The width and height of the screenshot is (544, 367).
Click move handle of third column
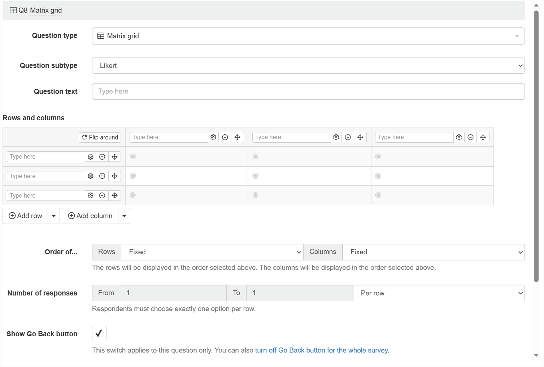pos(483,137)
